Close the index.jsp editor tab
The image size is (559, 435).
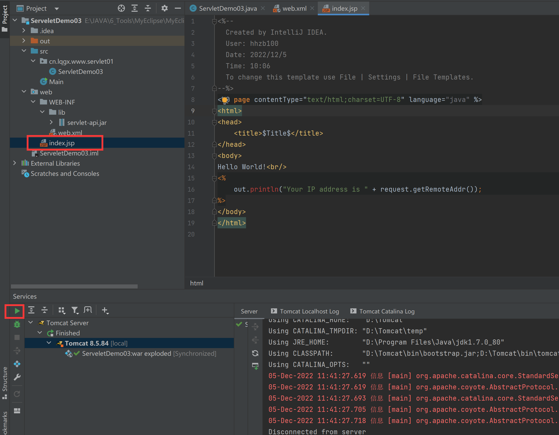[363, 8]
